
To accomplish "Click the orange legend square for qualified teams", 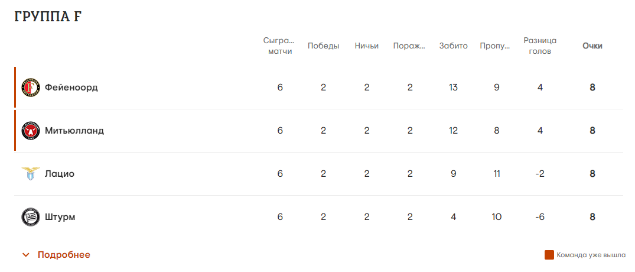I will [x=549, y=255].
